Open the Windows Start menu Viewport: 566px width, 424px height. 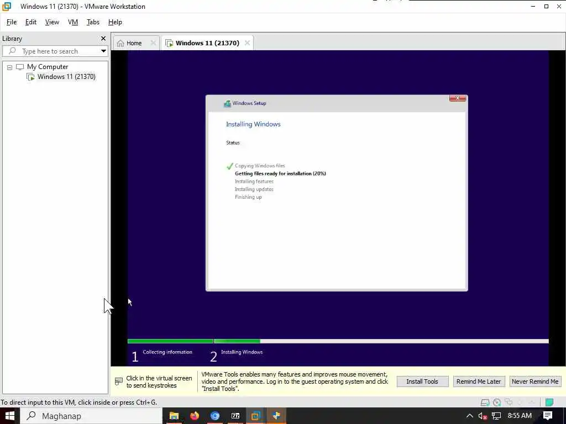pyautogui.click(x=10, y=416)
